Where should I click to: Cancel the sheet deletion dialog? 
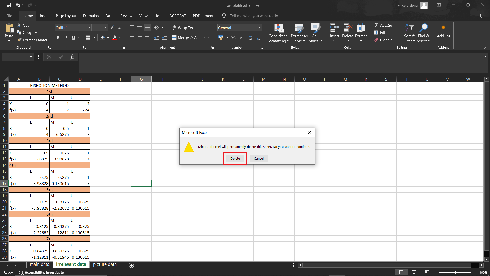(x=259, y=158)
